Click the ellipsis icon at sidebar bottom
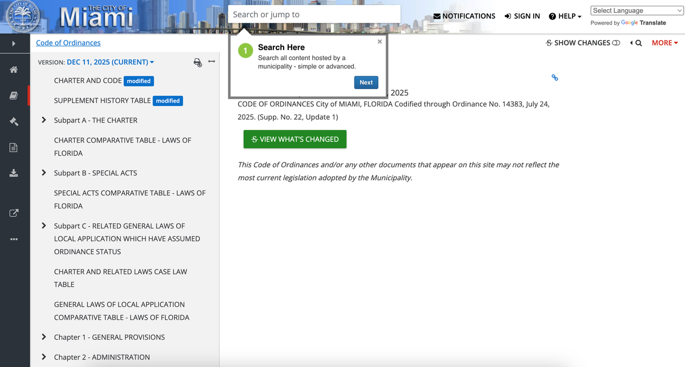 [14, 239]
